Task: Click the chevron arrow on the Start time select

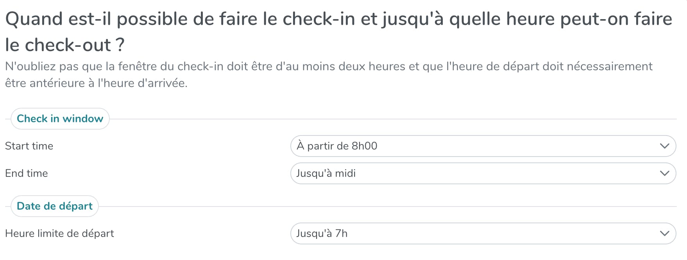Action: [664, 146]
